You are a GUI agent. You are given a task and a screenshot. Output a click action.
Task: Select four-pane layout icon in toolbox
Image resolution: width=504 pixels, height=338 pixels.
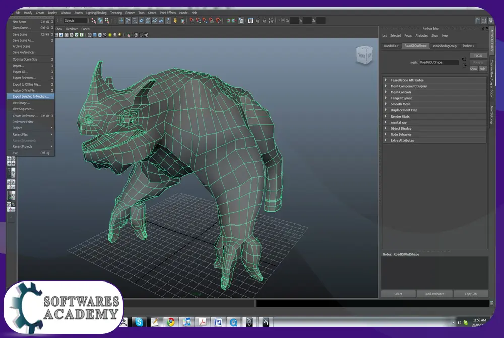[x=11, y=161]
